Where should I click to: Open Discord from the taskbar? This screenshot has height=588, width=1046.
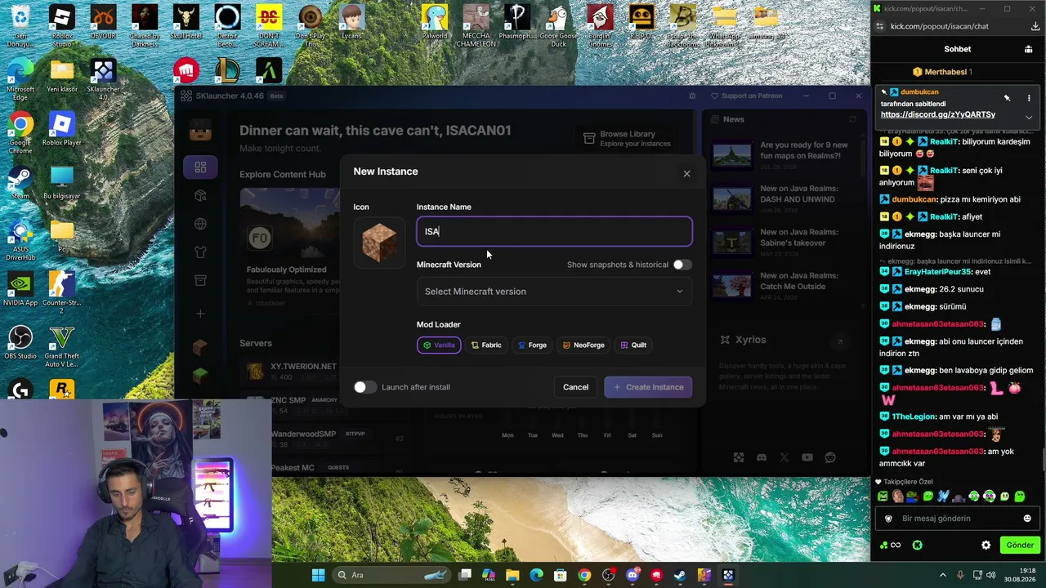[632, 575]
